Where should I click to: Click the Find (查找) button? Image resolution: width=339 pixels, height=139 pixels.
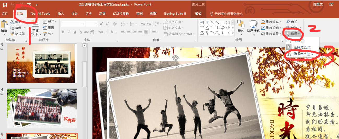[292, 22]
